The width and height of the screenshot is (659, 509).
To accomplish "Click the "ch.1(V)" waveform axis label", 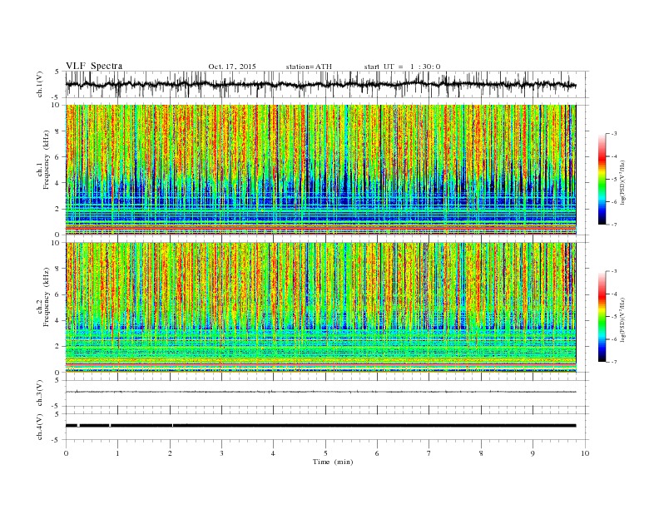I will pos(40,84).
